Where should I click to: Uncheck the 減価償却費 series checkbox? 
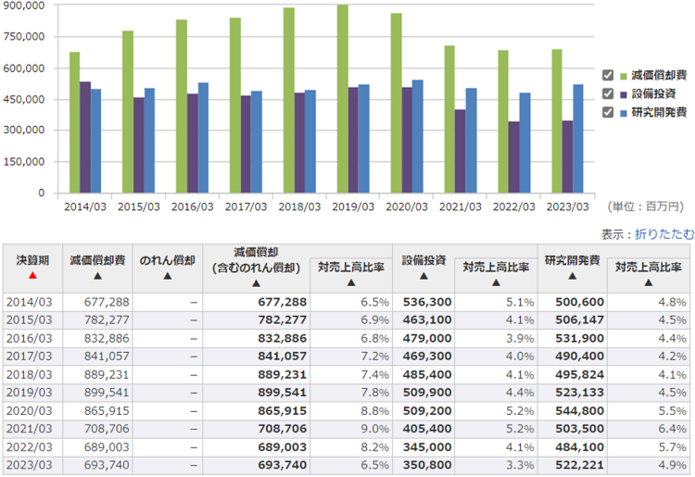coord(608,75)
